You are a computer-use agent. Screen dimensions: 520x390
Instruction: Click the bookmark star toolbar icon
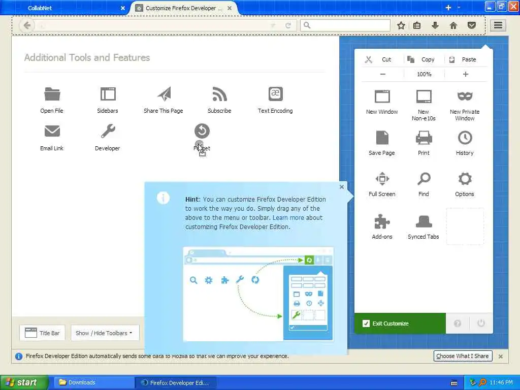pos(401,25)
